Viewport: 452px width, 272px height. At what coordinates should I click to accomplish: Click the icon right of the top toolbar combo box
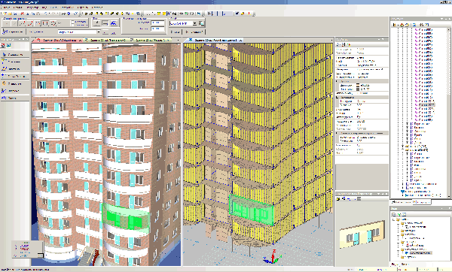[201, 23]
